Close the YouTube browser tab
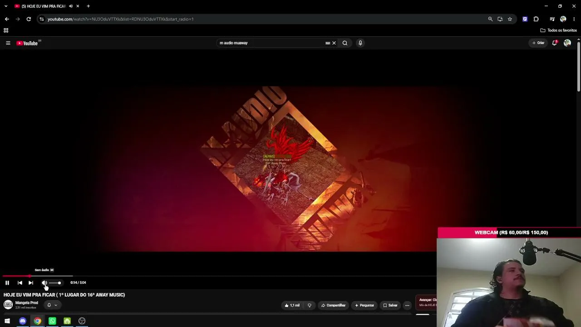This screenshot has height=327, width=581. pos(78,6)
